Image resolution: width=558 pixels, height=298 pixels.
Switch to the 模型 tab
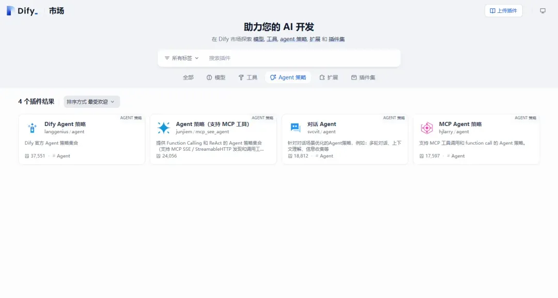pyautogui.click(x=216, y=77)
